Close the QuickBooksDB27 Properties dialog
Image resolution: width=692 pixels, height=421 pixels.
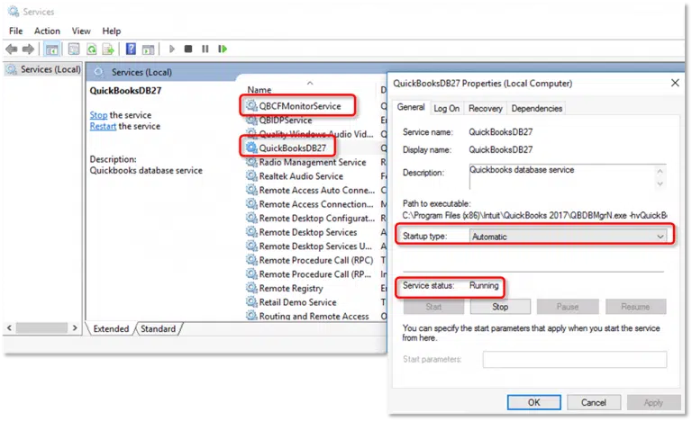tap(675, 83)
